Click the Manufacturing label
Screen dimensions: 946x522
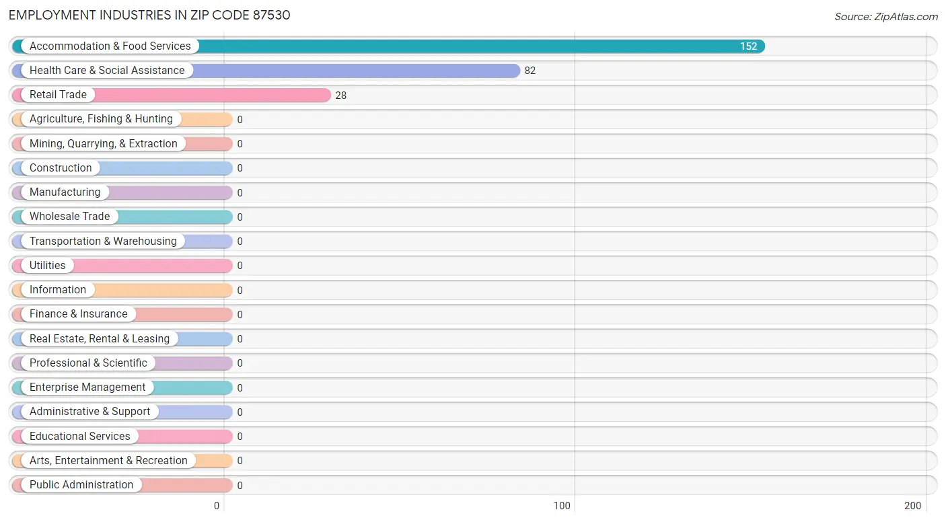click(x=65, y=192)
